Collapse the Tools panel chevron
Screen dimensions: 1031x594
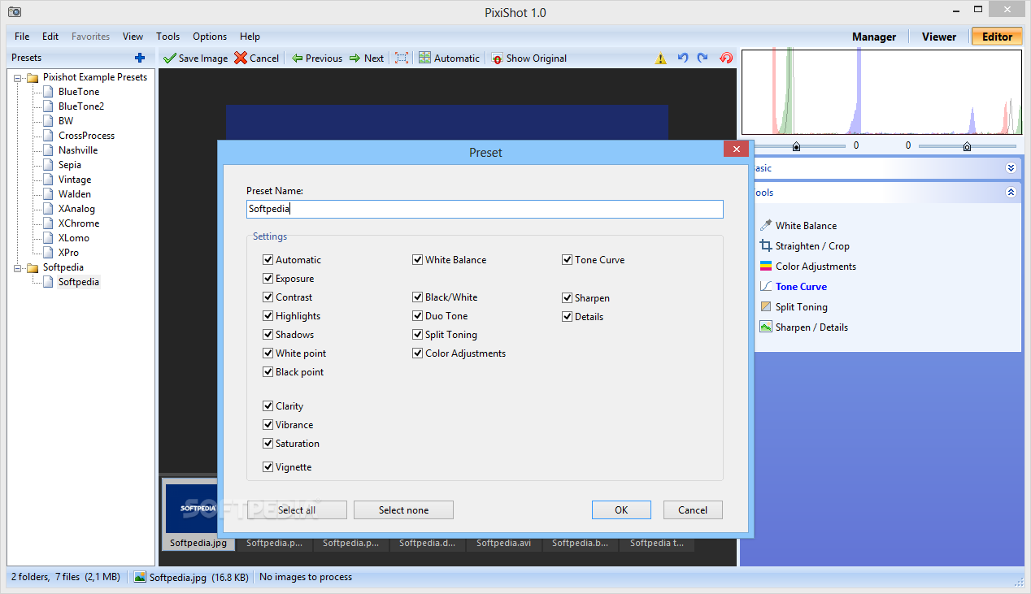click(x=1011, y=193)
